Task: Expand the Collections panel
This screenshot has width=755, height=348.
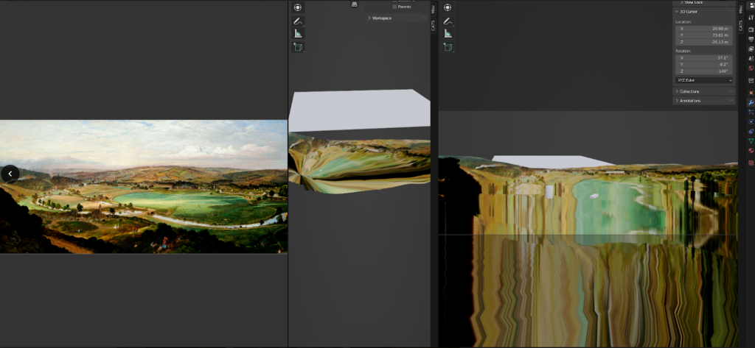Action: click(x=703, y=91)
